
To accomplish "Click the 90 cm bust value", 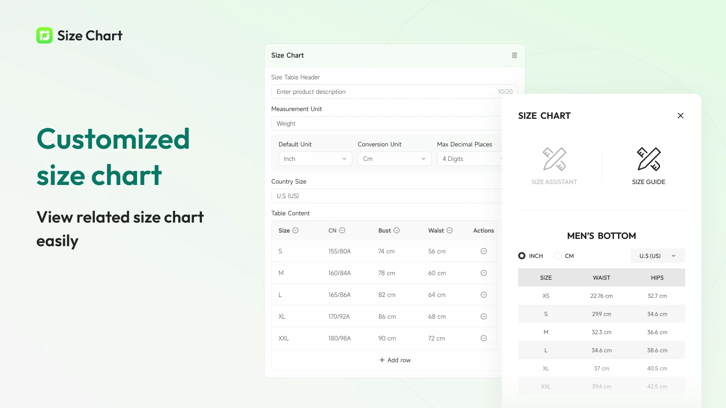I will coord(387,338).
